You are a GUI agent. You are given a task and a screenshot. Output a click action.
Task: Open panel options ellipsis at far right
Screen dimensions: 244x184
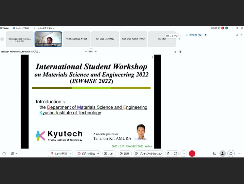point(239,154)
